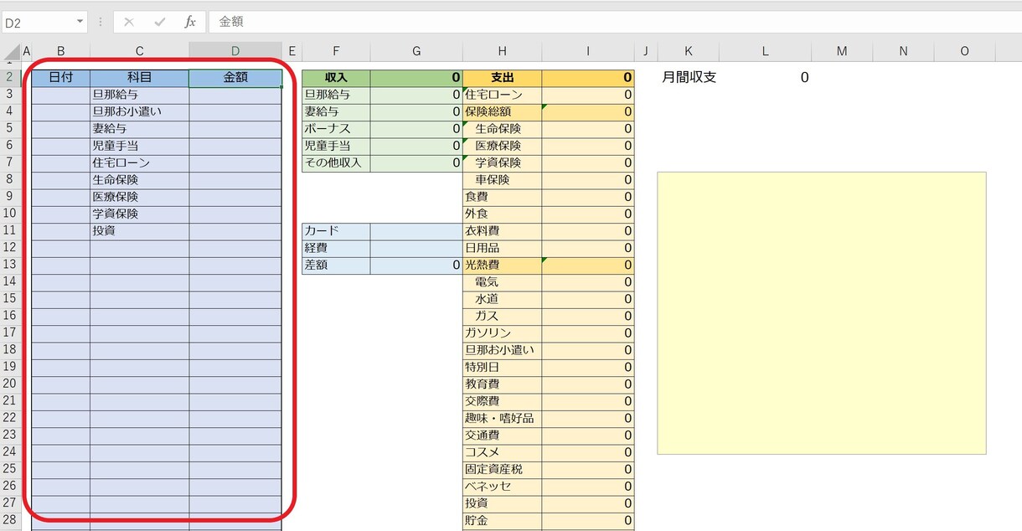Select row 20 by its row header

click(10, 384)
